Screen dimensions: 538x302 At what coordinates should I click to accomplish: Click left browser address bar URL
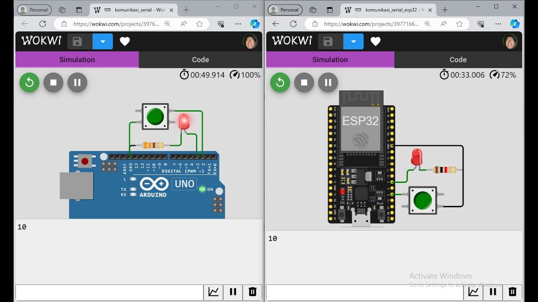(x=116, y=24)
